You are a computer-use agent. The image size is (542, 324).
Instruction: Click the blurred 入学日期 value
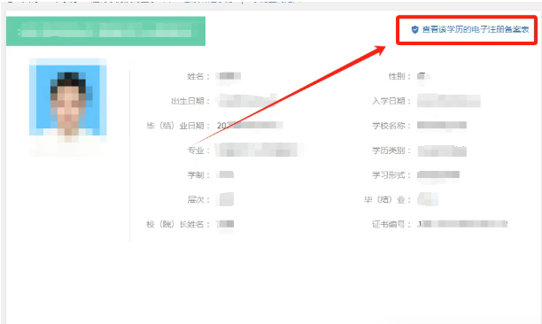pyautogui.click(x=449, y=101)
